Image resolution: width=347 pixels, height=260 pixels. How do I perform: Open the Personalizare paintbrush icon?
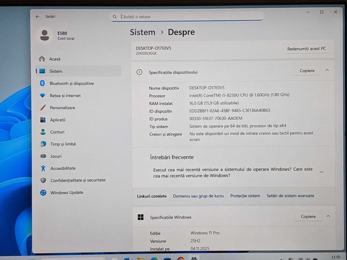tap(43, 107)
